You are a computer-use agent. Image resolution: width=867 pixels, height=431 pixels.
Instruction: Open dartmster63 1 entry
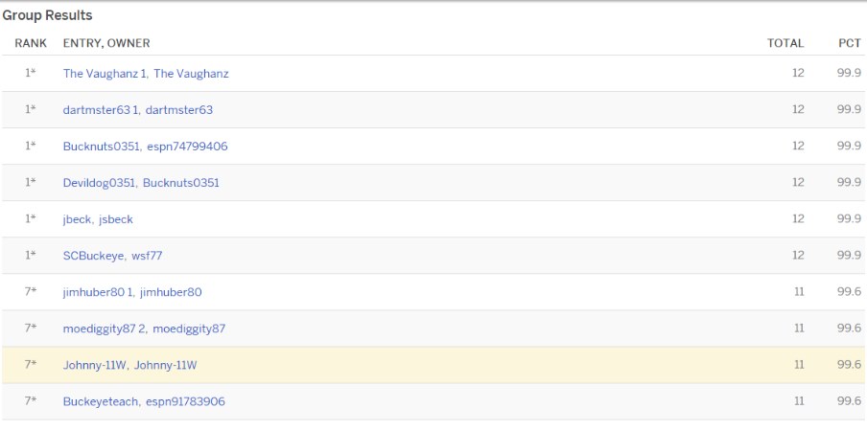click(101, 110)
